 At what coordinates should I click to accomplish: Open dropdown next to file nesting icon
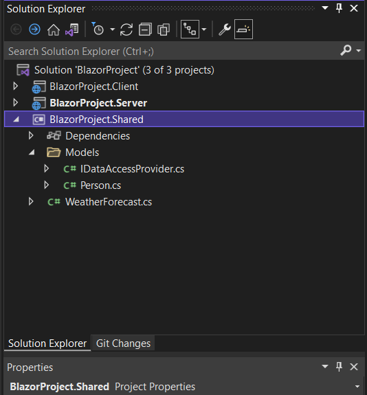pos(204,30)
